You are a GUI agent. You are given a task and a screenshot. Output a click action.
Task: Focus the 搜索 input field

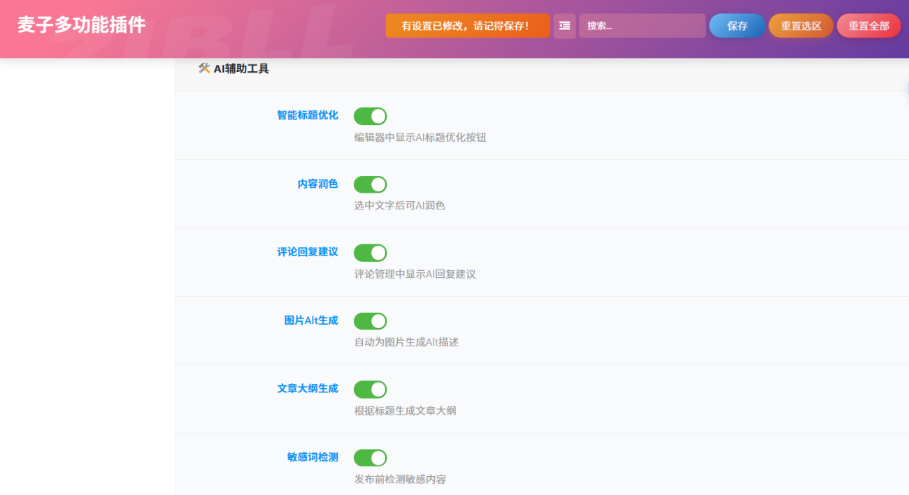(642, 26)
